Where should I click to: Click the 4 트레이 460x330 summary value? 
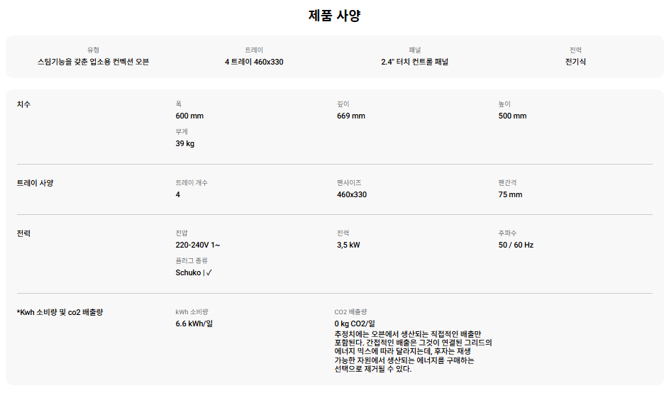[254, 62]
